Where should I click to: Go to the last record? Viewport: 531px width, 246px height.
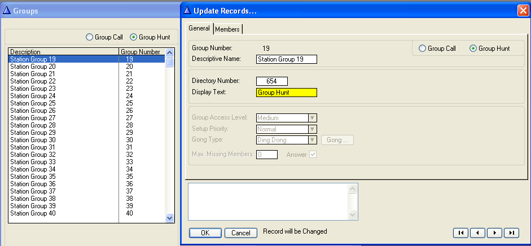pyautogui.click(x=511, y=233)
